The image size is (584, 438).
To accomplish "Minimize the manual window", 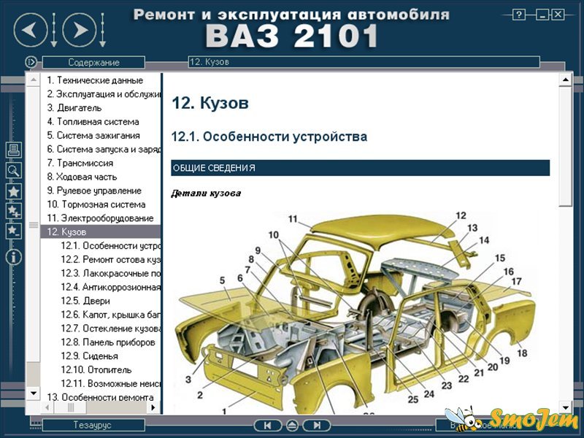I will [542, 15].
